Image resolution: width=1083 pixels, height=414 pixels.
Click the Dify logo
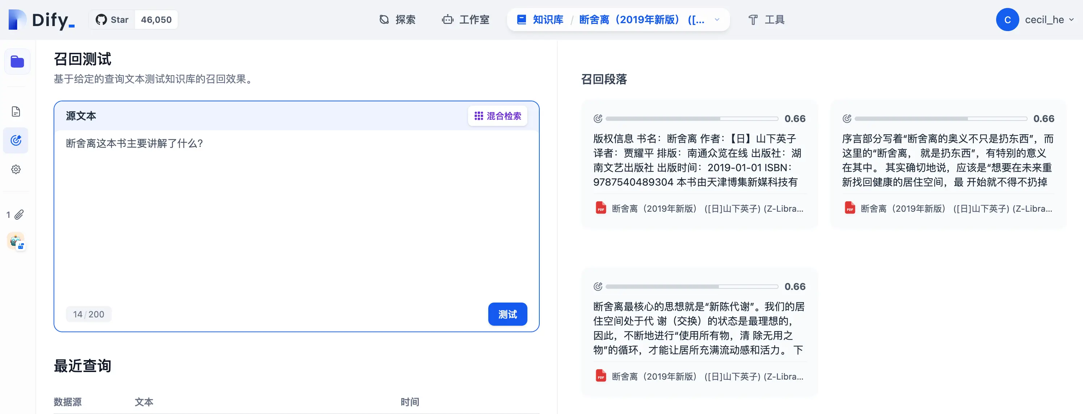pos(42,20)
